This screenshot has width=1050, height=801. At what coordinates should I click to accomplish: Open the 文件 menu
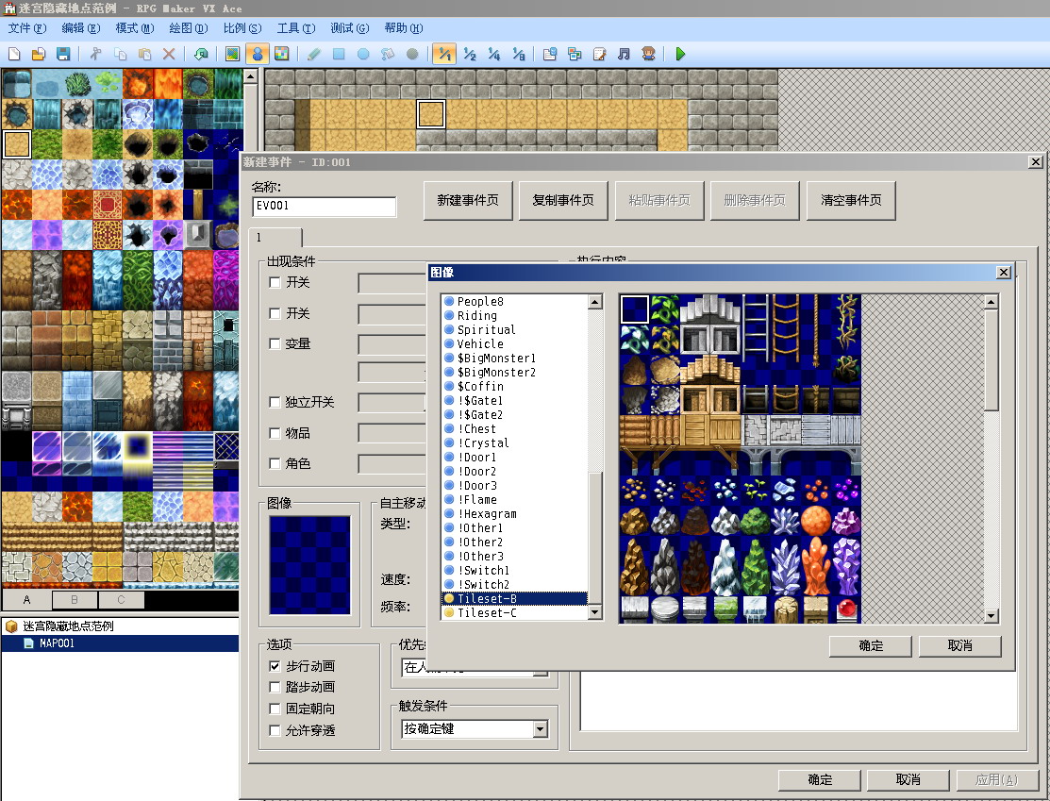(26, 28)
